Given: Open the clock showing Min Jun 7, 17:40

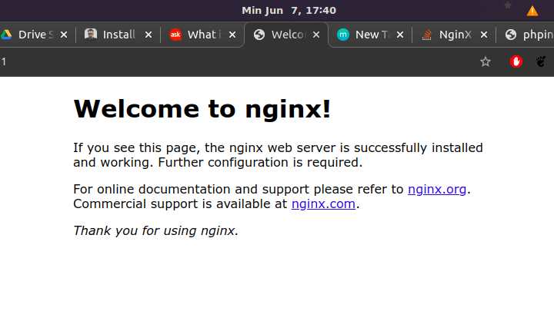Looking at the screenshot, I should click(x=289, y=11).
